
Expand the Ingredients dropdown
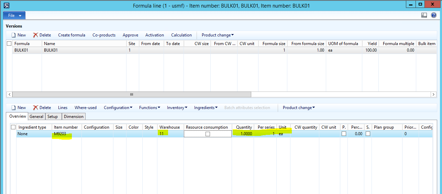tap(206, 108)
